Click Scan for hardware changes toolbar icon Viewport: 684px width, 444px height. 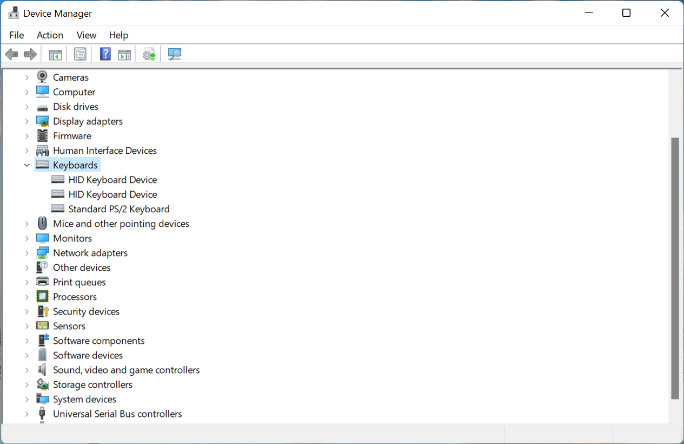click(x=175, y=54)
